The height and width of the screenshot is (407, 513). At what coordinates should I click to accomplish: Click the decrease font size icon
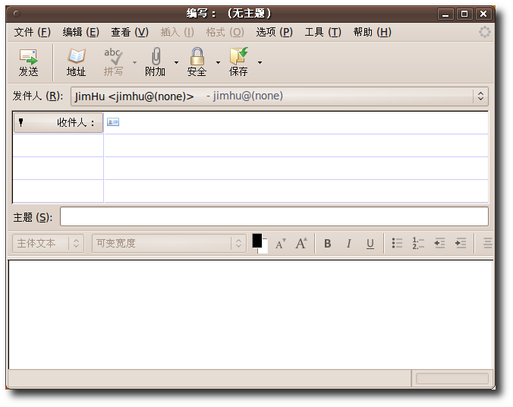click(280, 244)
